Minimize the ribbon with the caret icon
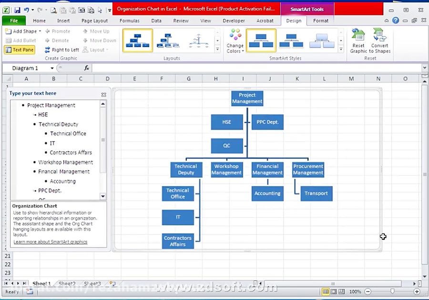 pyautogui.click(x=387, y=20)
